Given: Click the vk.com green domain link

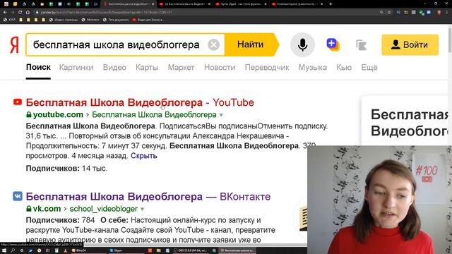Looking at the screenshot, I should point(47,209).
